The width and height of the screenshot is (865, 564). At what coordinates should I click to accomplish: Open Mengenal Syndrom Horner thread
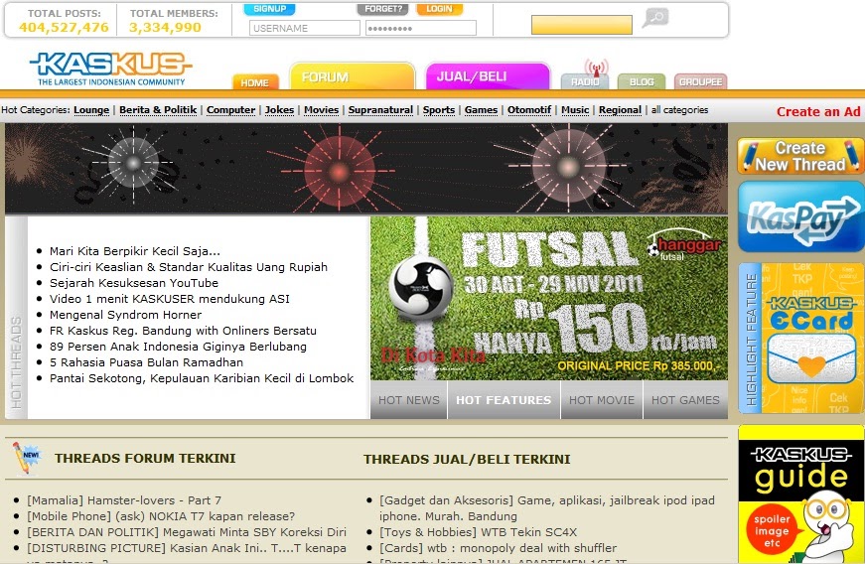tap(126, 316)
